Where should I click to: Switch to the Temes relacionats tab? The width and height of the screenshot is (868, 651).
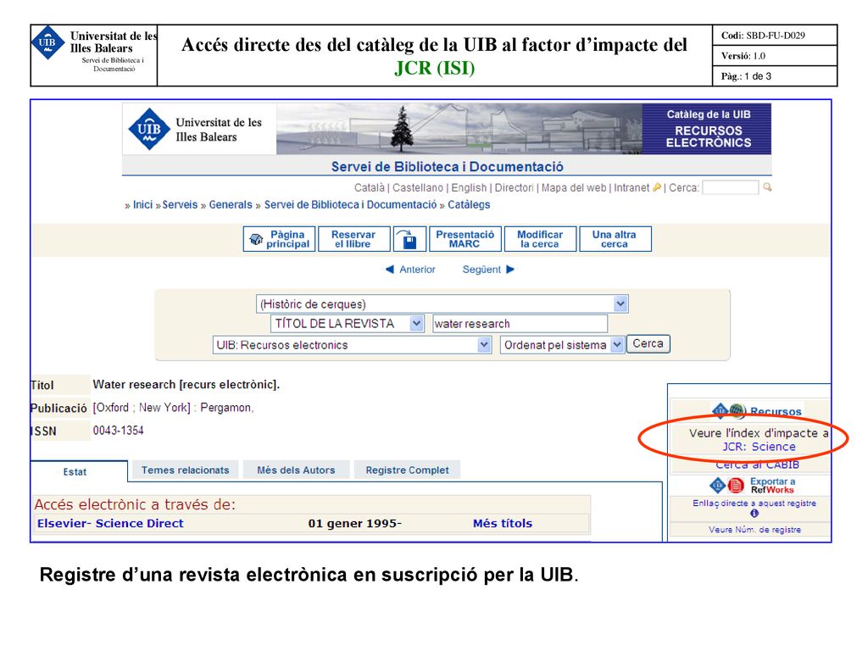point(186,470)
